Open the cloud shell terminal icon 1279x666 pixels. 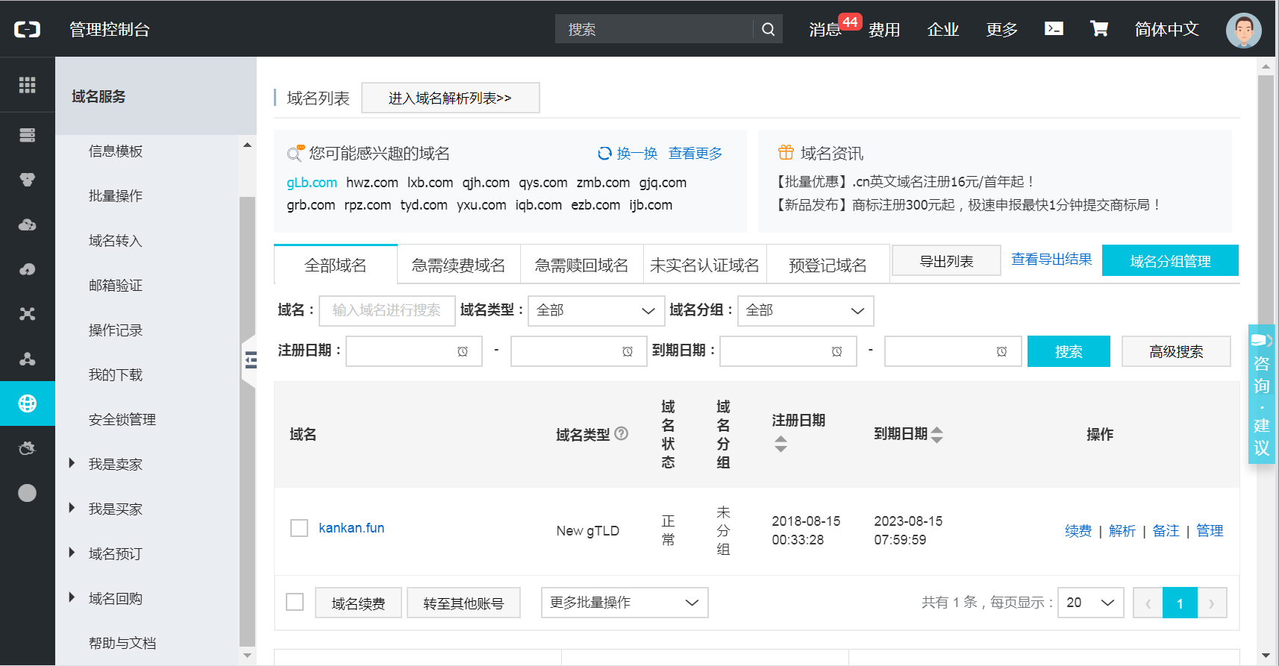[x=1054, y=28]
